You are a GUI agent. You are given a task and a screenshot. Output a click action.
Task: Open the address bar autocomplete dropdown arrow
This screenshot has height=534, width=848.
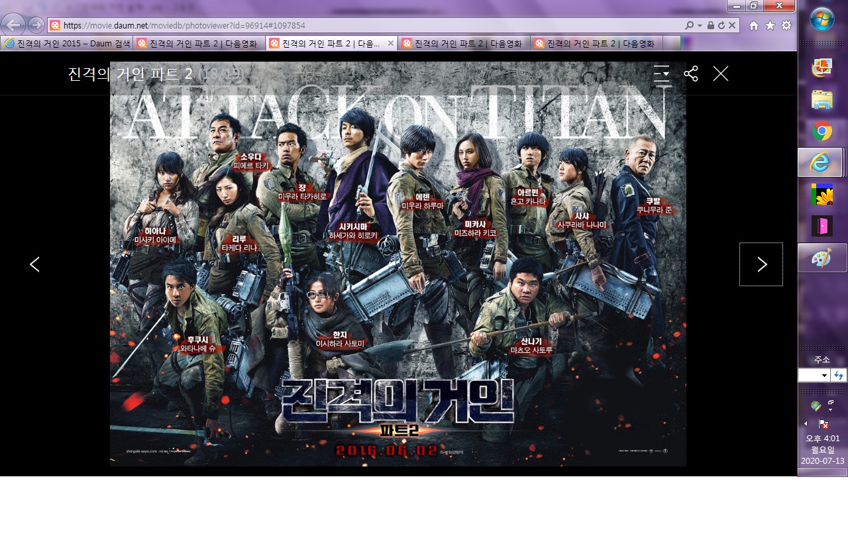pyautogui.click(x=700, y=25)
